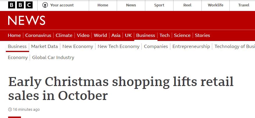Screen dimensions: 255x118
Task: Click the large NEWS banner logo
Action: [26, 20]
